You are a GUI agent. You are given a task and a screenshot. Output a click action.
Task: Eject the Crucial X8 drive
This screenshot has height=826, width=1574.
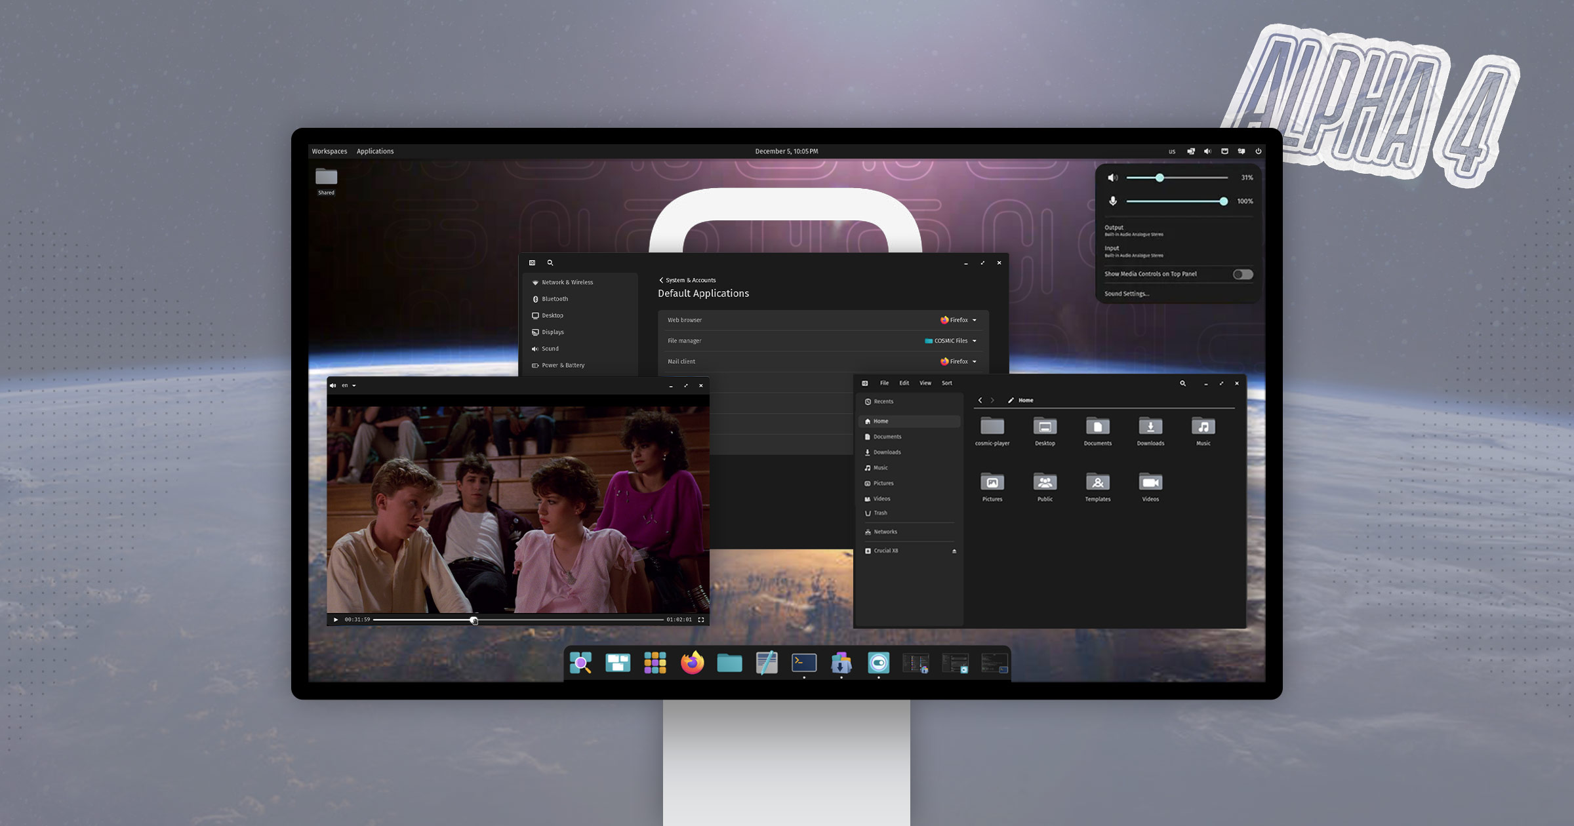click(954, 551)
